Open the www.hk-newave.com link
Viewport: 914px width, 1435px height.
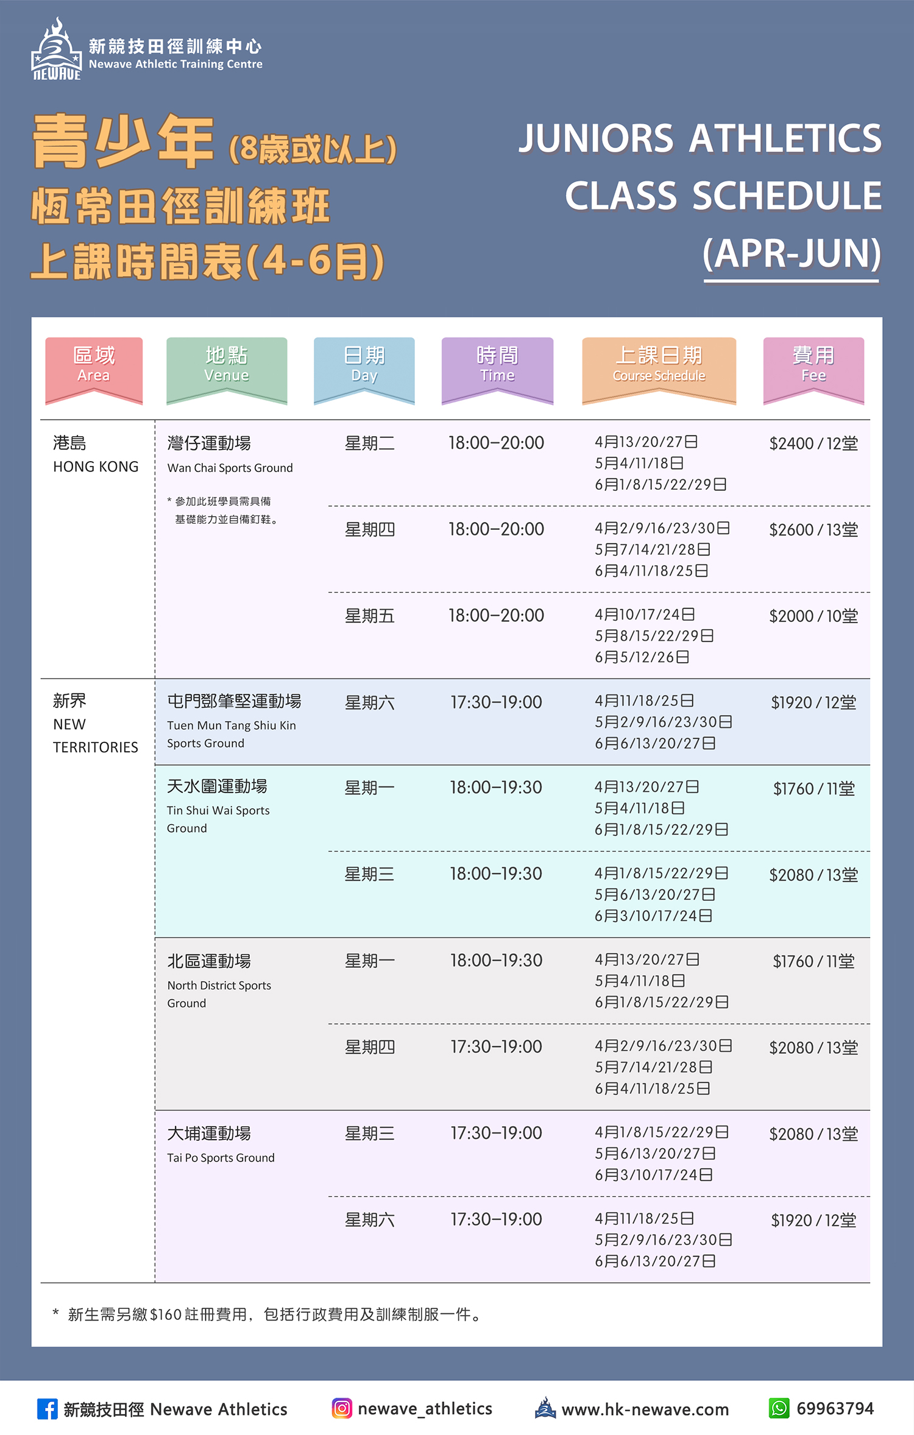pyautogui.click(x=645, y=1409)
